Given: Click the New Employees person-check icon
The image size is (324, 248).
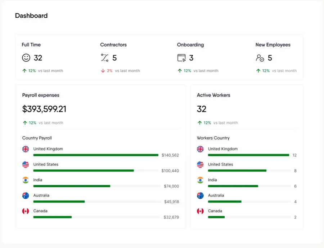Looking at the screenshot, I should (x=260, y=58).
